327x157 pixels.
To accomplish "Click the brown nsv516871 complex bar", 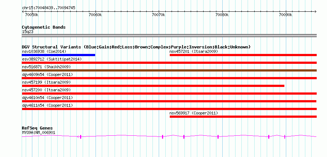I will [169, 70].
